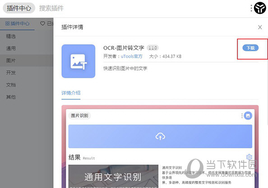Click the 快速识别图片中的文字 description
Screen dimensions: 268x188
tap(125, 68)
